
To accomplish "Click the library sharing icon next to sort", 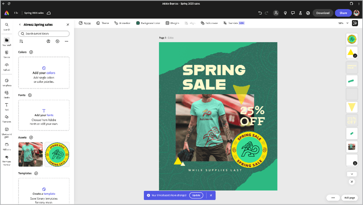I will click(x=49, y=41).
